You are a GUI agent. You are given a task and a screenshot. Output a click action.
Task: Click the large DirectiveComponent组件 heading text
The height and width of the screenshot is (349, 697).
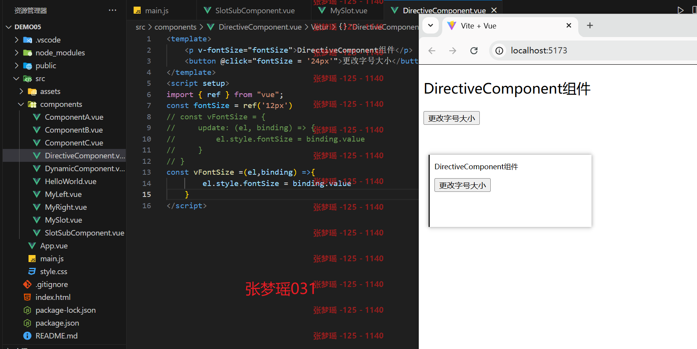coord(507,89)
